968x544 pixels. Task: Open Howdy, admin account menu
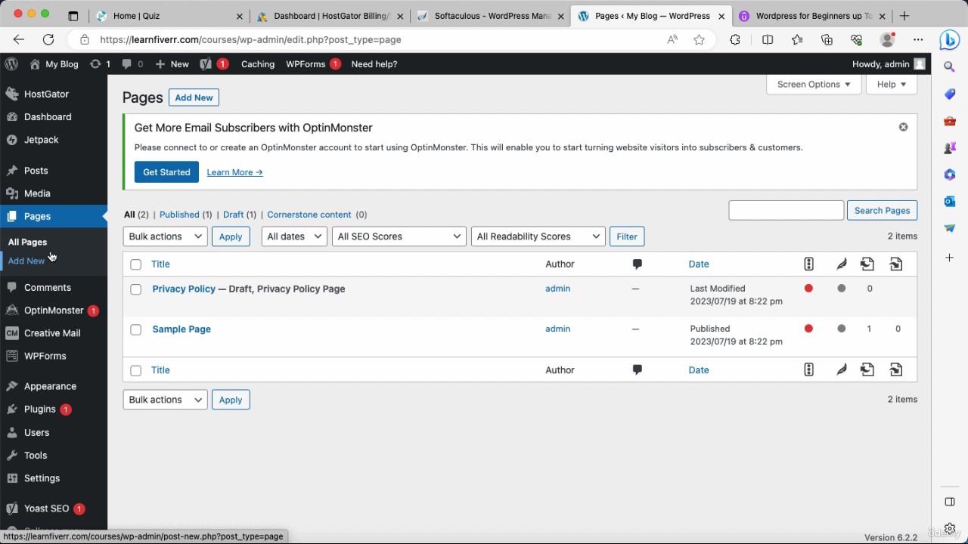coord(889,64)
